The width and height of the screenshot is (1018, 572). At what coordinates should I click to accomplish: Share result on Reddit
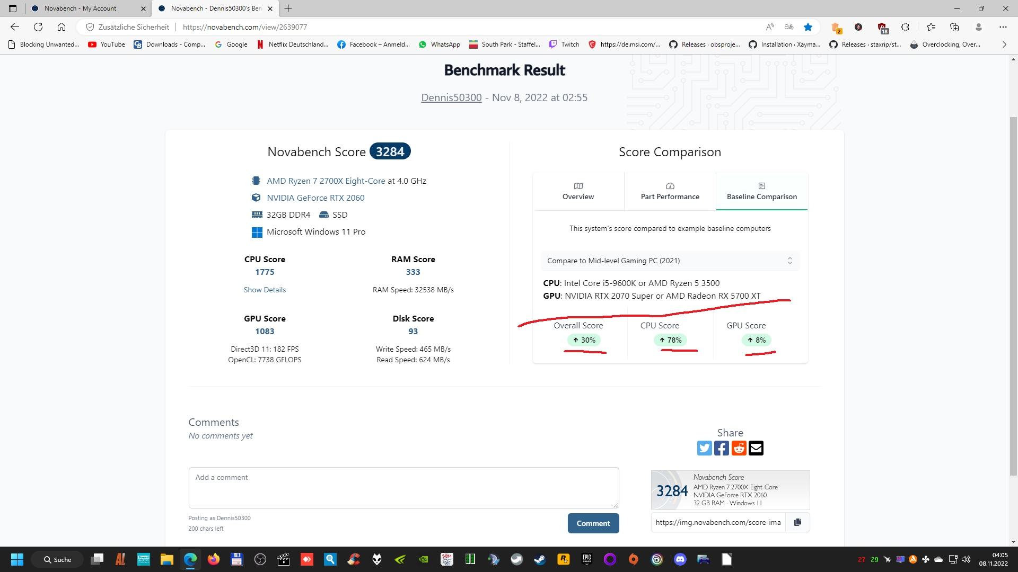tap(739, 448)
